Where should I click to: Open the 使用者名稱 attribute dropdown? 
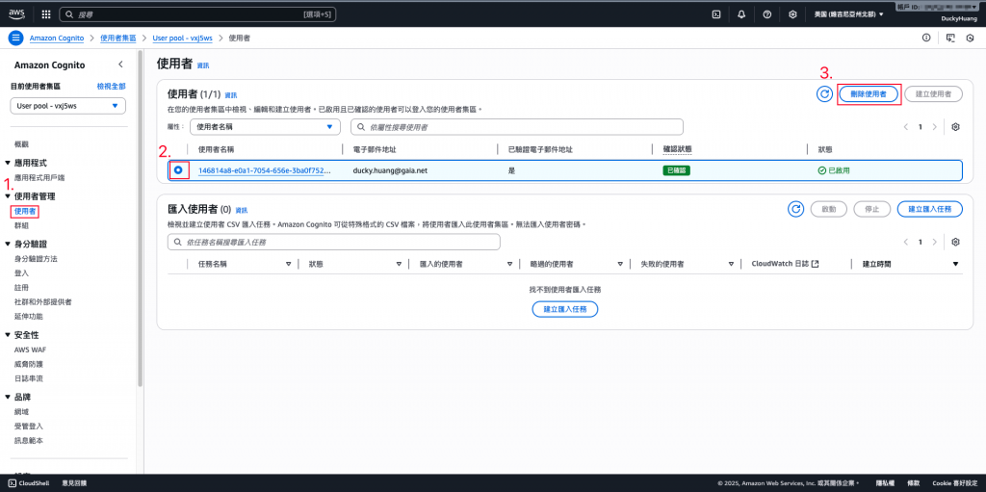pos(265,126)
